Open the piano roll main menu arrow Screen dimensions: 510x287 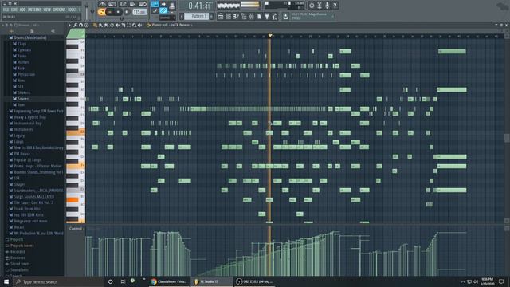[69, 25]
